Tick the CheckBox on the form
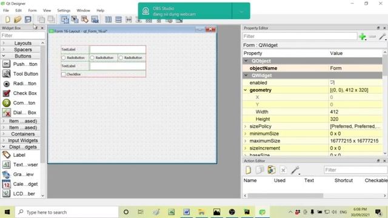 pos(64,74)
